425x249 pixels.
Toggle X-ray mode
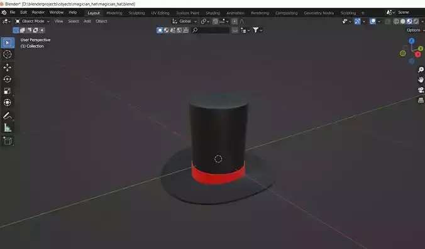click(388, 21)
